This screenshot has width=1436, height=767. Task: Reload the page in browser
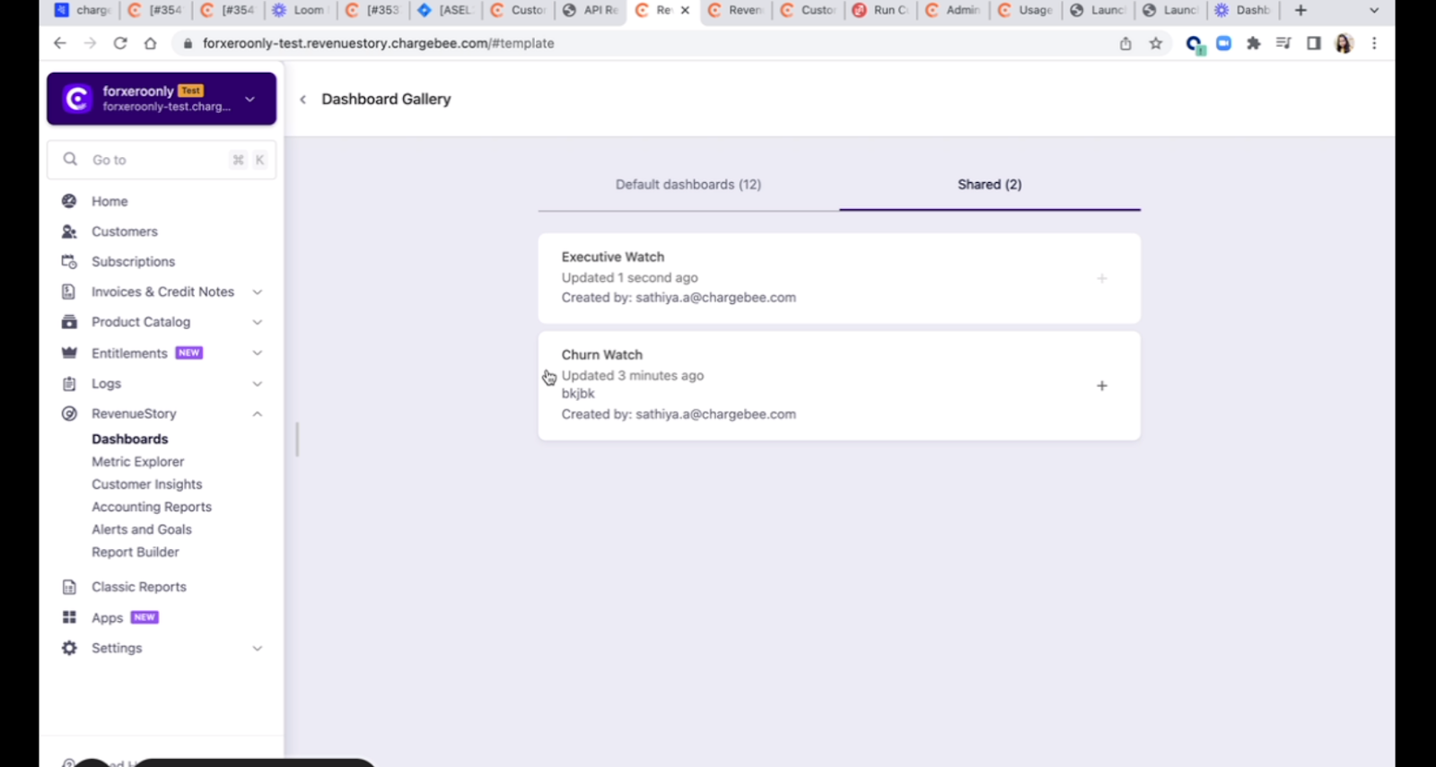pos(119,43)
